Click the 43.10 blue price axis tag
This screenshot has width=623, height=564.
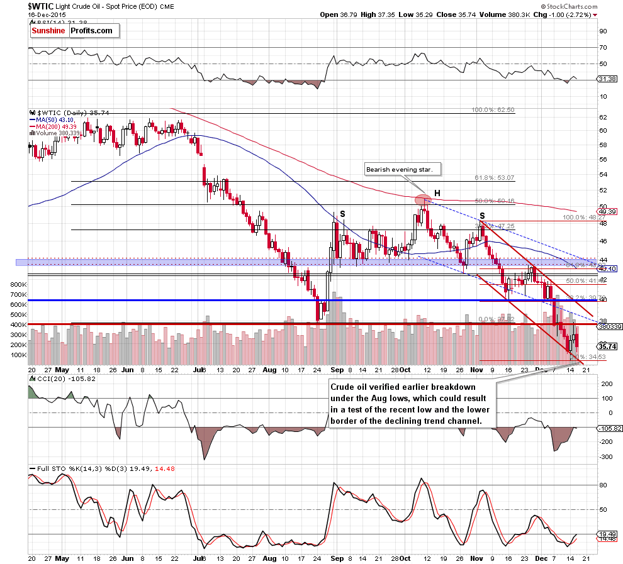coord(607,268)
